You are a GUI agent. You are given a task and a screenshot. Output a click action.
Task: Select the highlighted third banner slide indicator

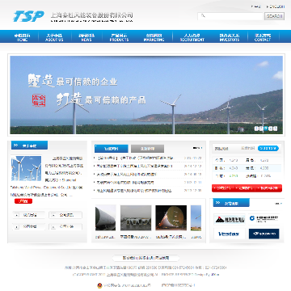(266, 129)
